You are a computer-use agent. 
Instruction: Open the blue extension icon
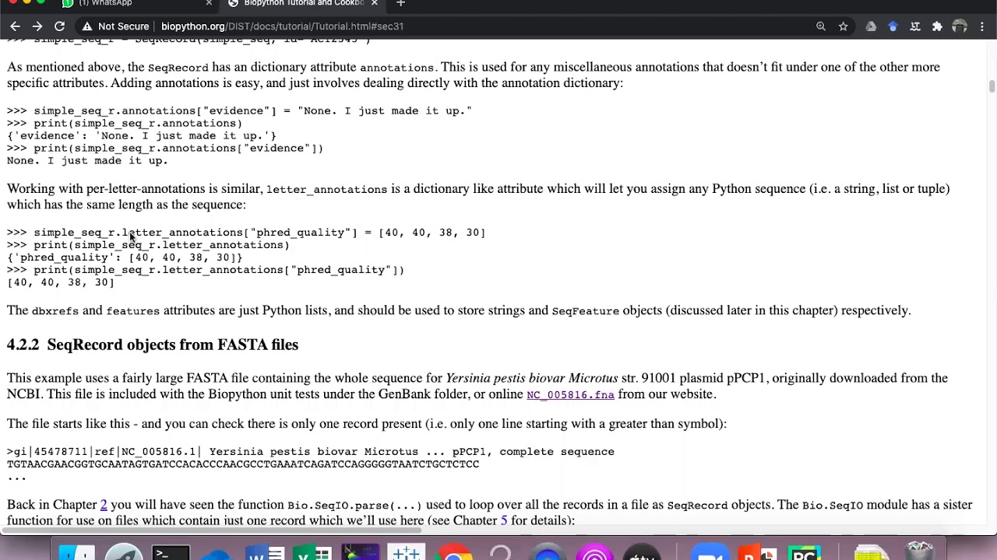pos(893,26)
